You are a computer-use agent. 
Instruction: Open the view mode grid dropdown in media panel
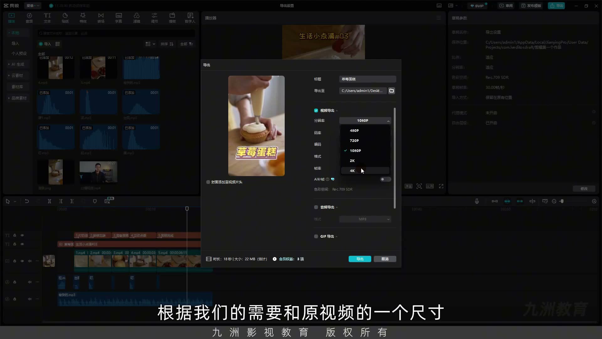tap(150, 44)
